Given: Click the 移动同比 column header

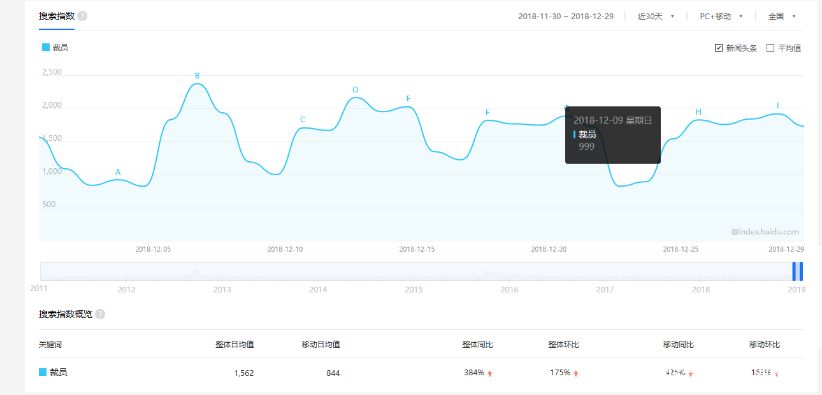Looking at the screenshot, I should point(679,345).
